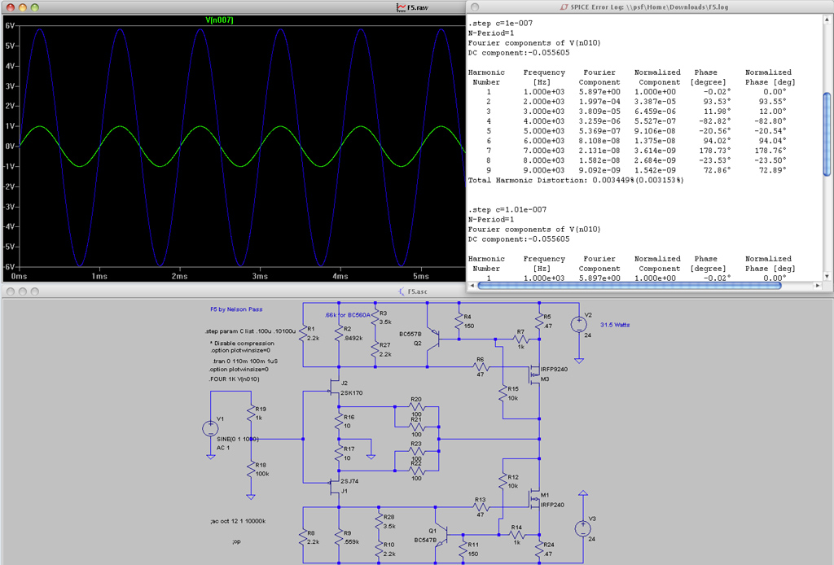Click the scroll left arrow in Error Log
834x565 pixels.
tap(472, 286)
